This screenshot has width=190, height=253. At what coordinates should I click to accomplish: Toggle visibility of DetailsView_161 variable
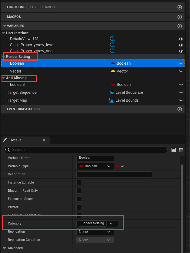(x=181, y=39)
